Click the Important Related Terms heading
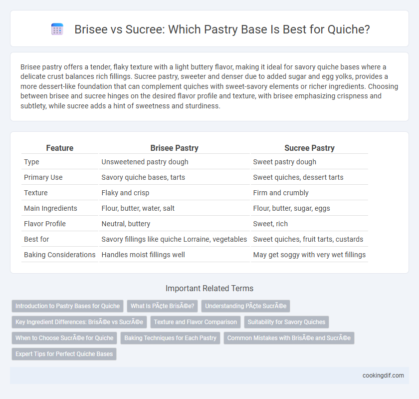Image resolution: width=419 pixels, height=399 pixels. point(209,288)
